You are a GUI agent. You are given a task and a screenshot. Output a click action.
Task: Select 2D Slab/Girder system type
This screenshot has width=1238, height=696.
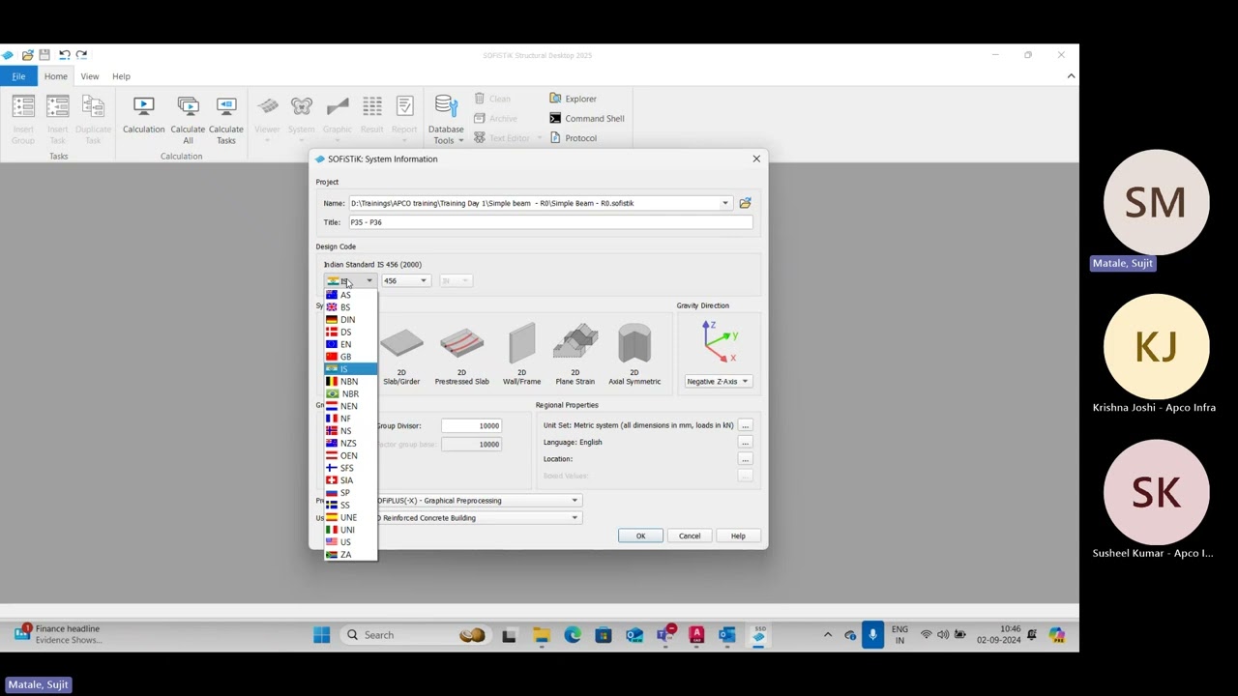401,355
